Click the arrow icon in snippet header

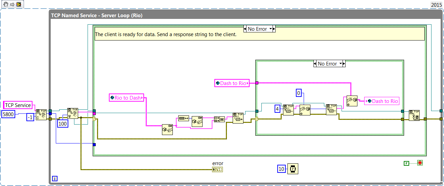tap(11, 5)
